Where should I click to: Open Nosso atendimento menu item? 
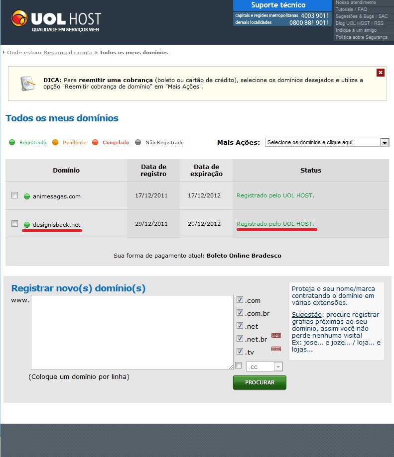click(x=356, y=2)
